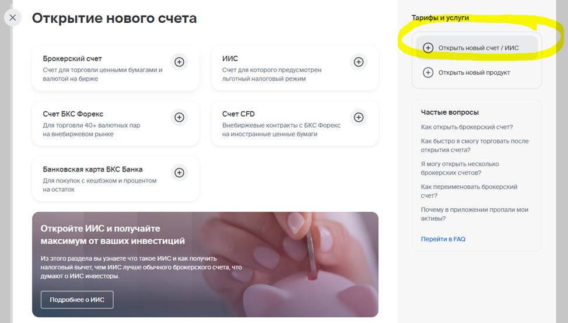Click the Частые вопросы heading

tap(450, 113)
